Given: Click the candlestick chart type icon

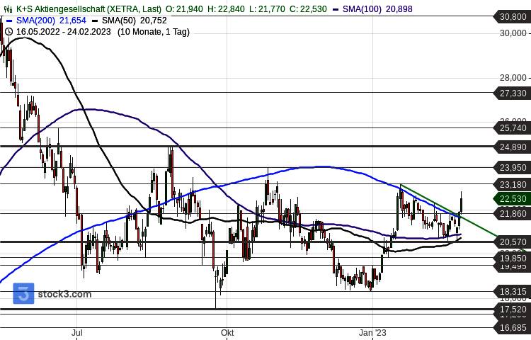Looking at the screenshot, I should tap(8, 9).
